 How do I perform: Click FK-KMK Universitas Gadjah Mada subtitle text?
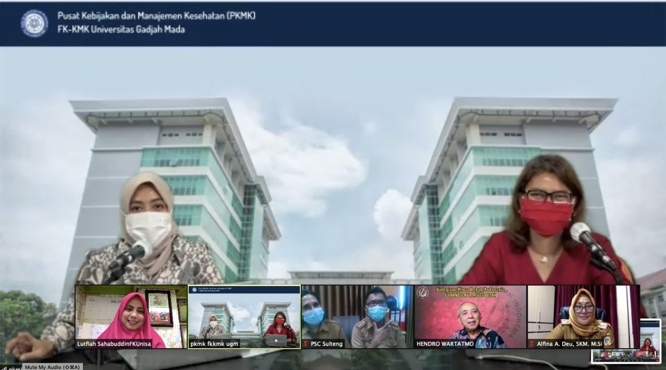tap(121, 29)
